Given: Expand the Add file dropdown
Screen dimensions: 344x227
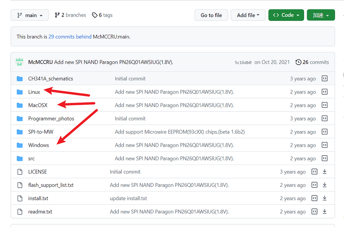Looking at the screenshot, I should coord(248,15).
